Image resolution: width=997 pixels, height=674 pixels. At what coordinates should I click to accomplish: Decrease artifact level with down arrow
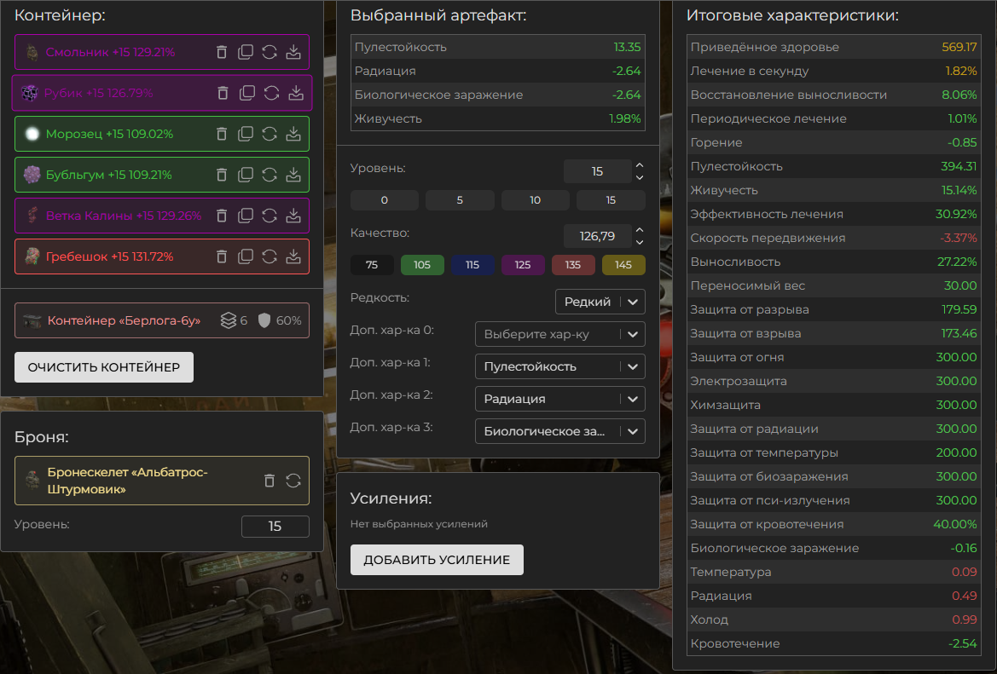[x=640, y=178]
